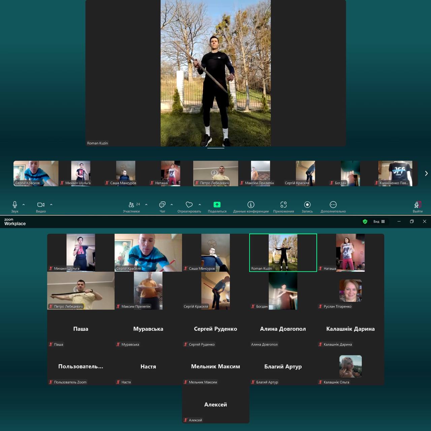Image resolution: width=431 pixels, height=431 pixels.
Task: Toggle the Видео camera on or off
Action: (41, 205)
